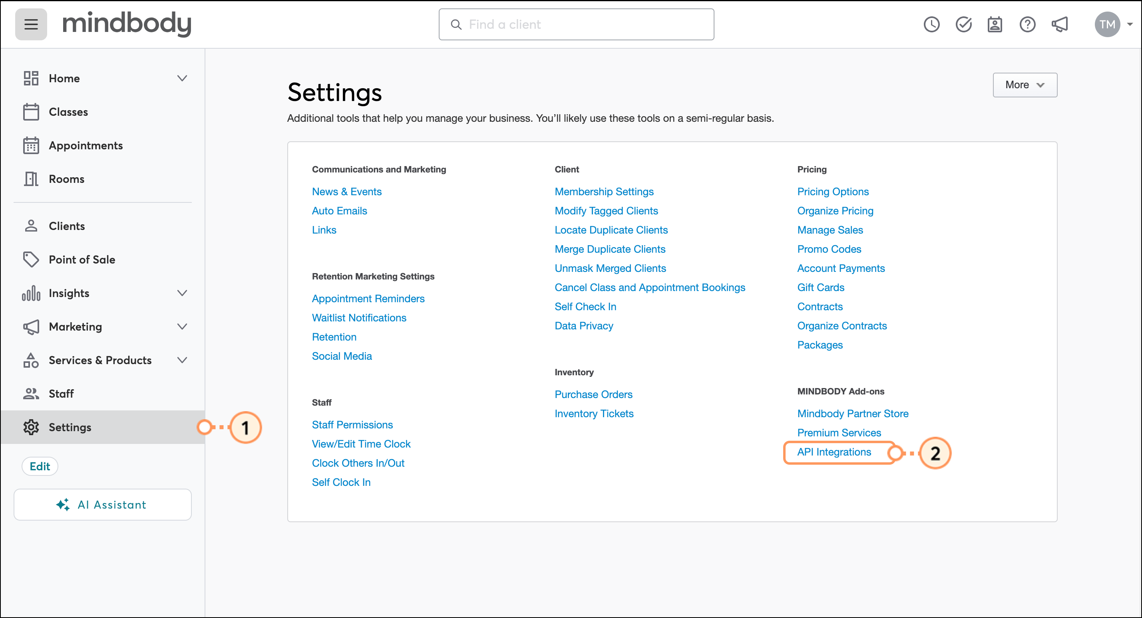Open the AI Assistant button

(x=103, y=505)
